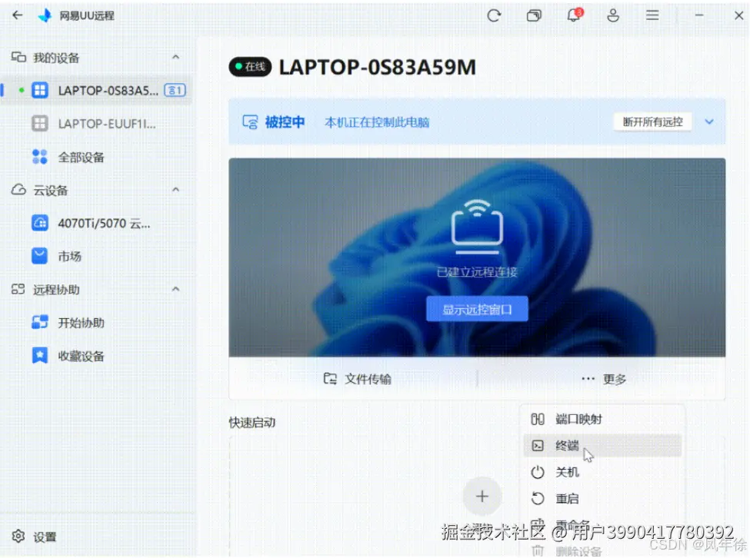Viewport: 750px width, 558px height.
Task: Open 开始协助 in sidebar
Action: 97,323
